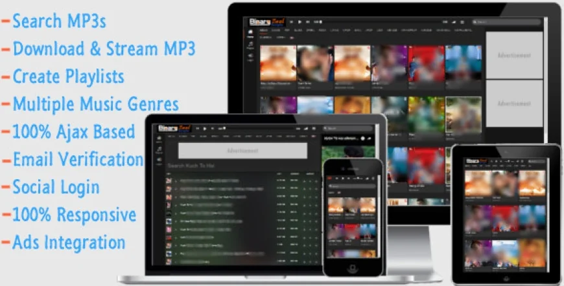This screenshot has height=286, width=564.
Task: Click the Login sidebar icon on the laptop
Action: click(x=159, y=161)
